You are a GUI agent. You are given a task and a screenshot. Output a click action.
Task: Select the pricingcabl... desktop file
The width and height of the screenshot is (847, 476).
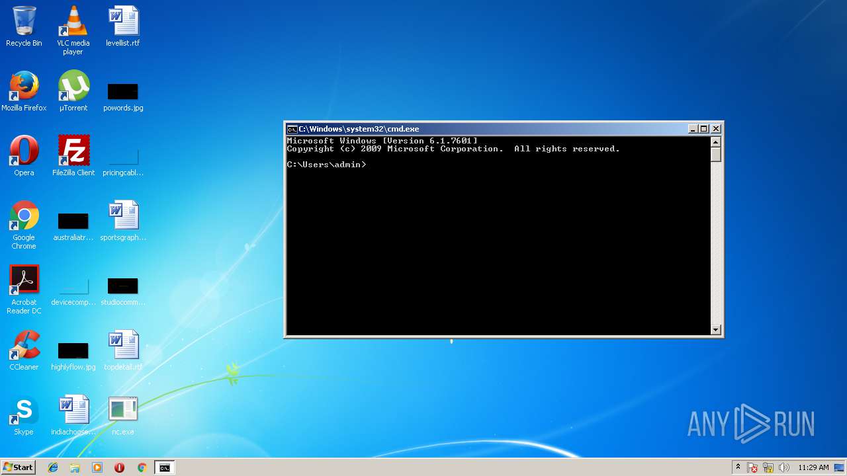(123, 162)
